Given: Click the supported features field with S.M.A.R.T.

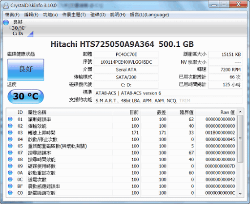Looking at the screenshot, I should [168, 101].
